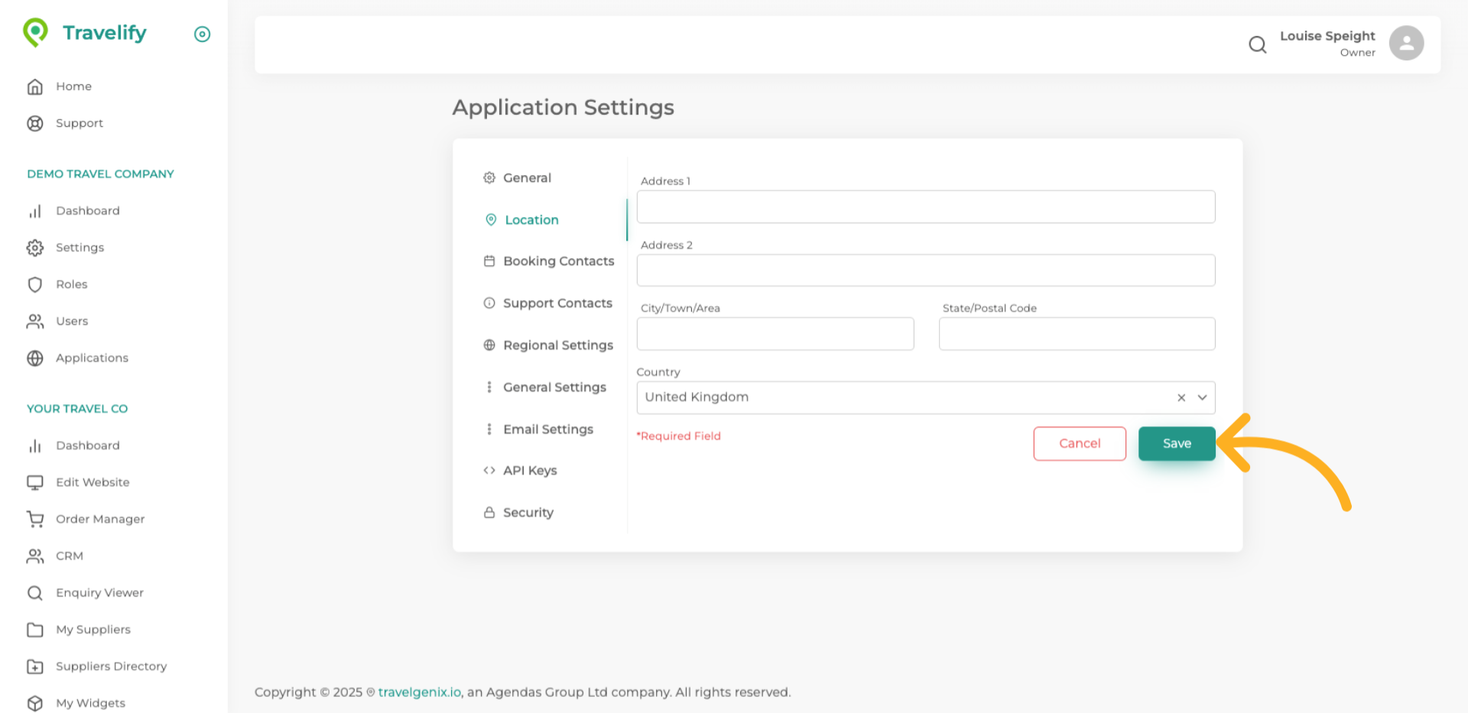
Task: Click into the Address 1 field
Action: [x=925, y=207]
